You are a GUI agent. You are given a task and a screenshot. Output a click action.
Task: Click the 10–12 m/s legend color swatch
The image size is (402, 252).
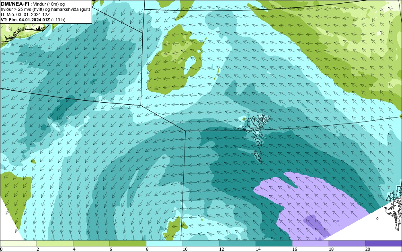[x=201, y=244]
